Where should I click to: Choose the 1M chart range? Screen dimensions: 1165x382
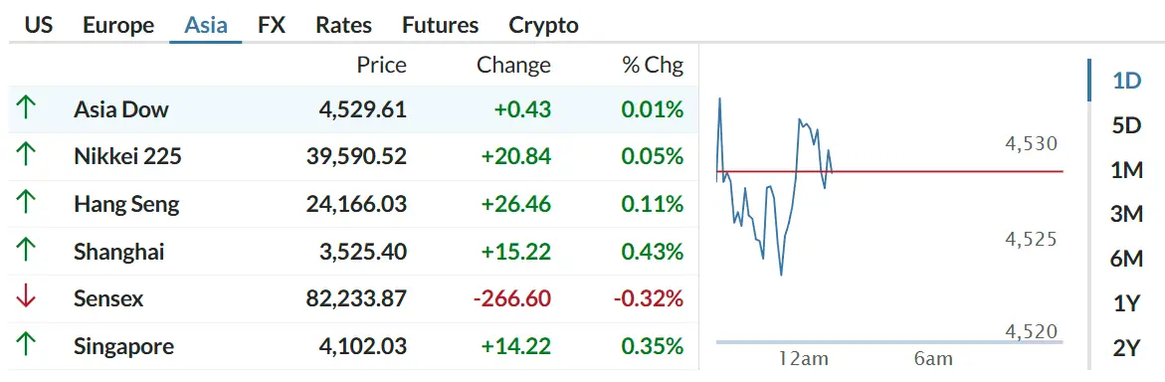[1126, 170]
